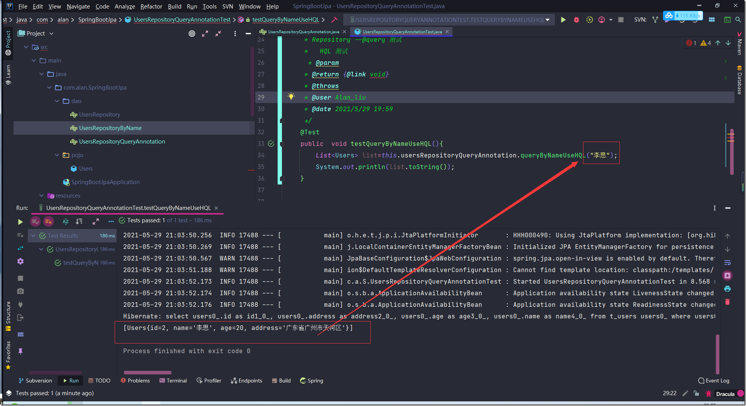
Task: Click the SVN branch icon
Action: click(655, 20)
